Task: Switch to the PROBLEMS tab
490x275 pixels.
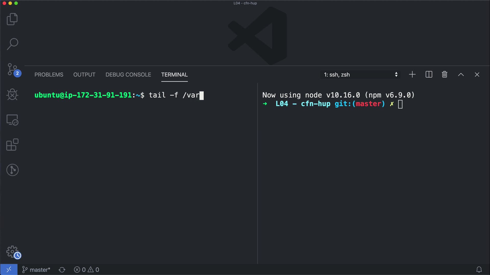Action: [49, 75]
